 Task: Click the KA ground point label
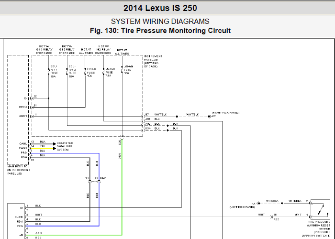[x=254, y=204]
